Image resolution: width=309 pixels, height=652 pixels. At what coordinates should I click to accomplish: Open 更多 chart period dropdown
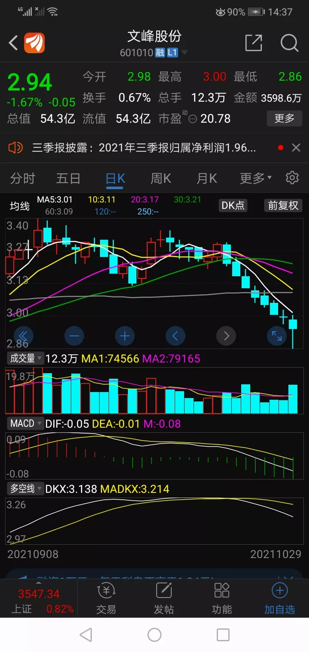[x=256, y=178]
